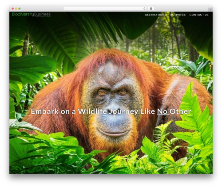The height and width of the screenshot is (187, 222).
Task: Click the orangutan hero image
Action: click(111, 93)
